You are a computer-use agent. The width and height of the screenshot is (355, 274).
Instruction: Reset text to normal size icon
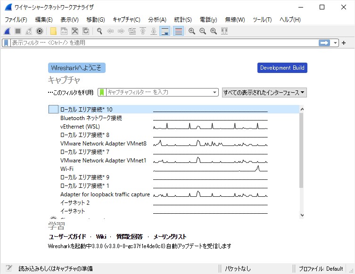point(214,31)
